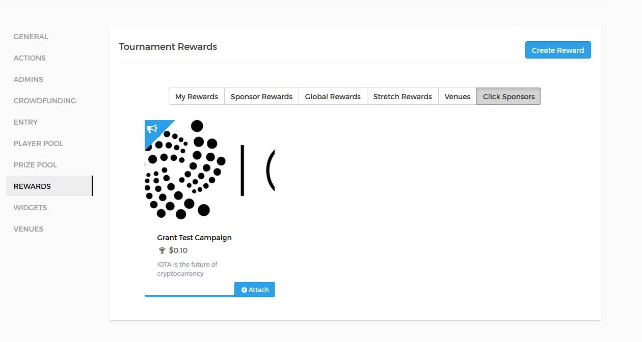
Task: Open the Sponsor Rewards tab
Action: [261, 96]
